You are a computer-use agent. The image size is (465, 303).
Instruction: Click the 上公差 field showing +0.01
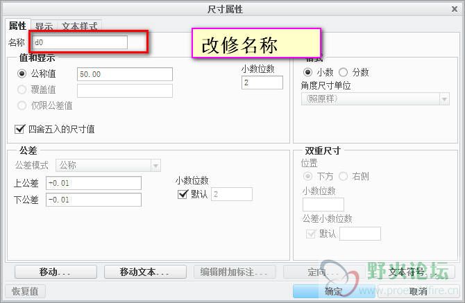point(94,183)
